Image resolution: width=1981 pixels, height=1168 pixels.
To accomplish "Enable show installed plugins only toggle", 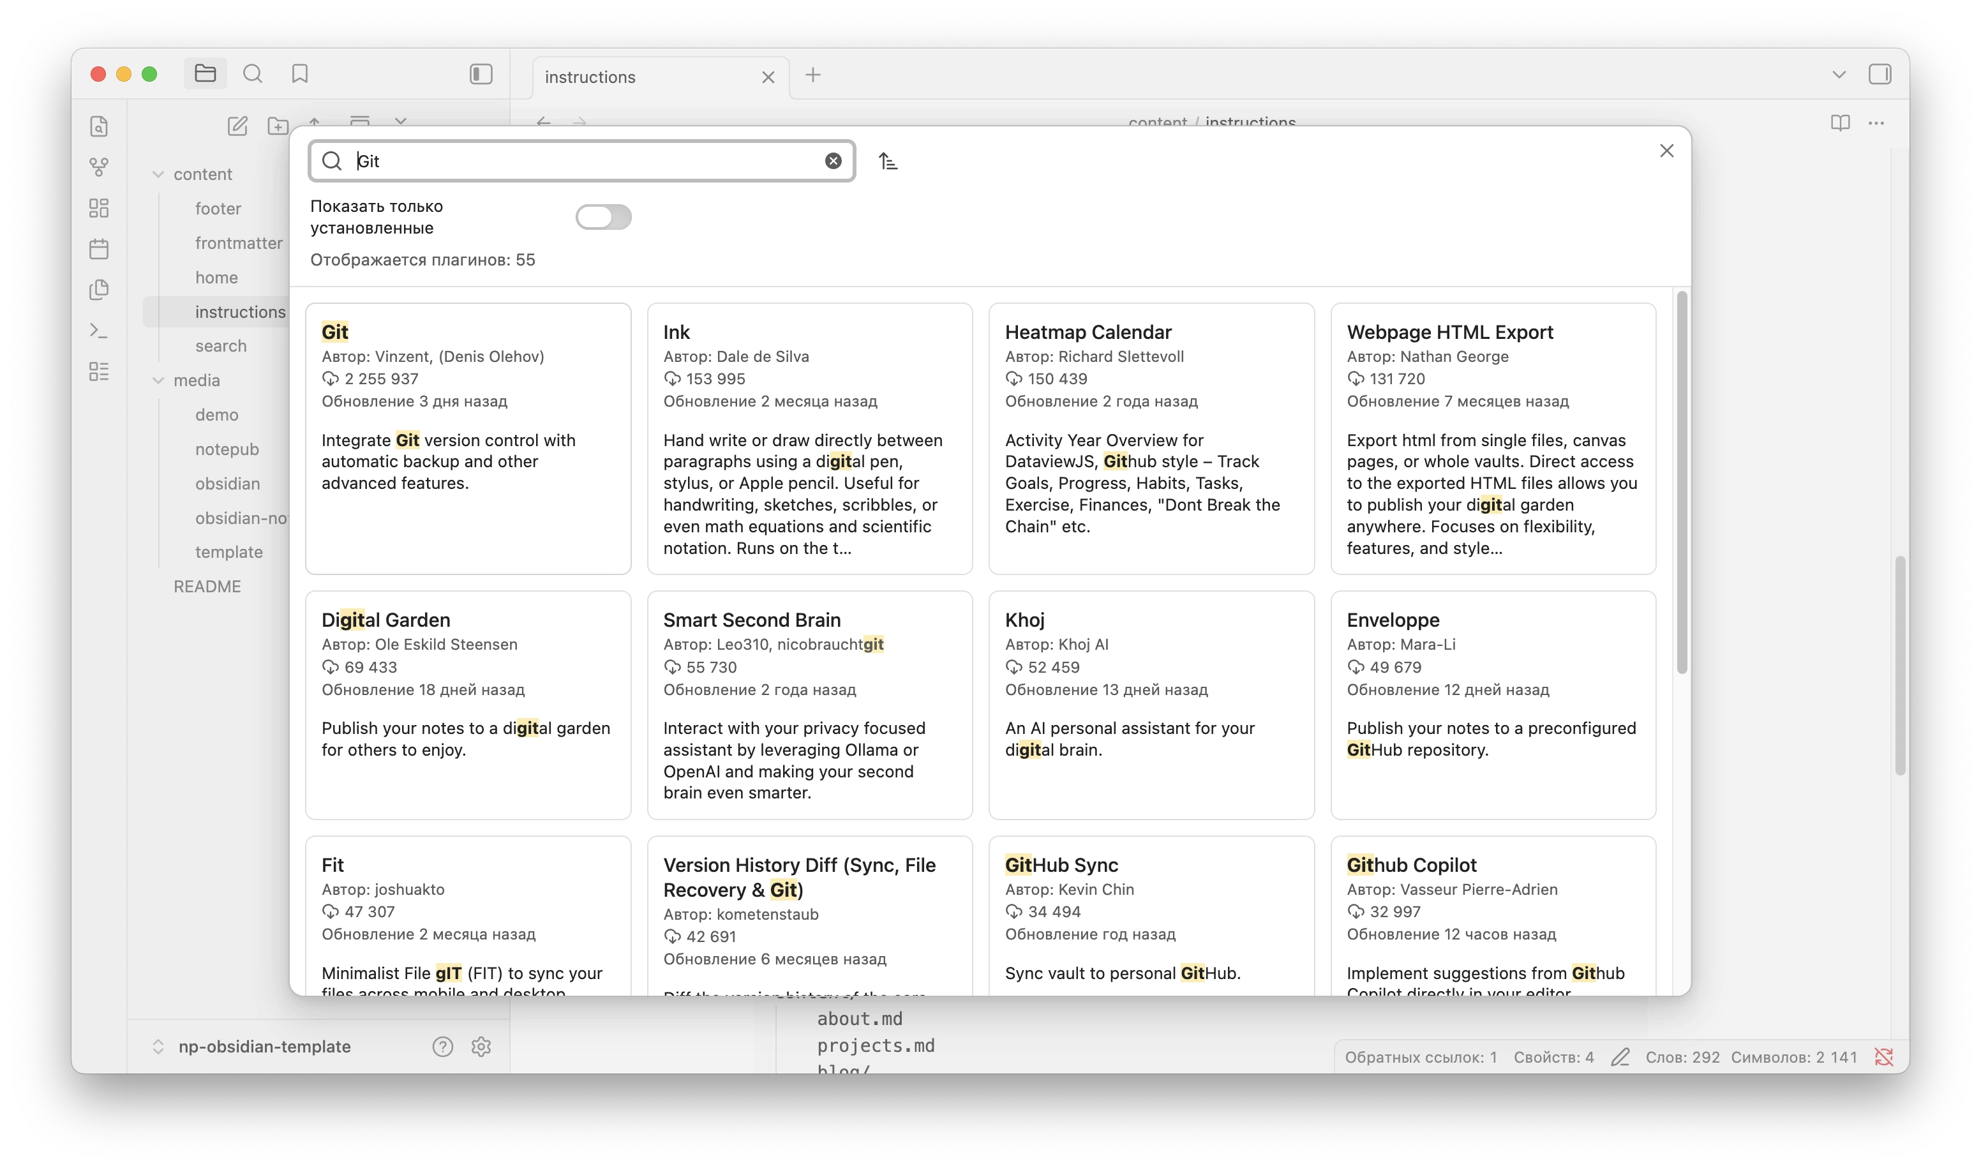I will pos(603,216).
